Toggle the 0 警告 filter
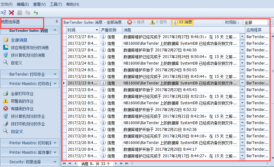This screenshot has width=274, height=167. point(159,22)
